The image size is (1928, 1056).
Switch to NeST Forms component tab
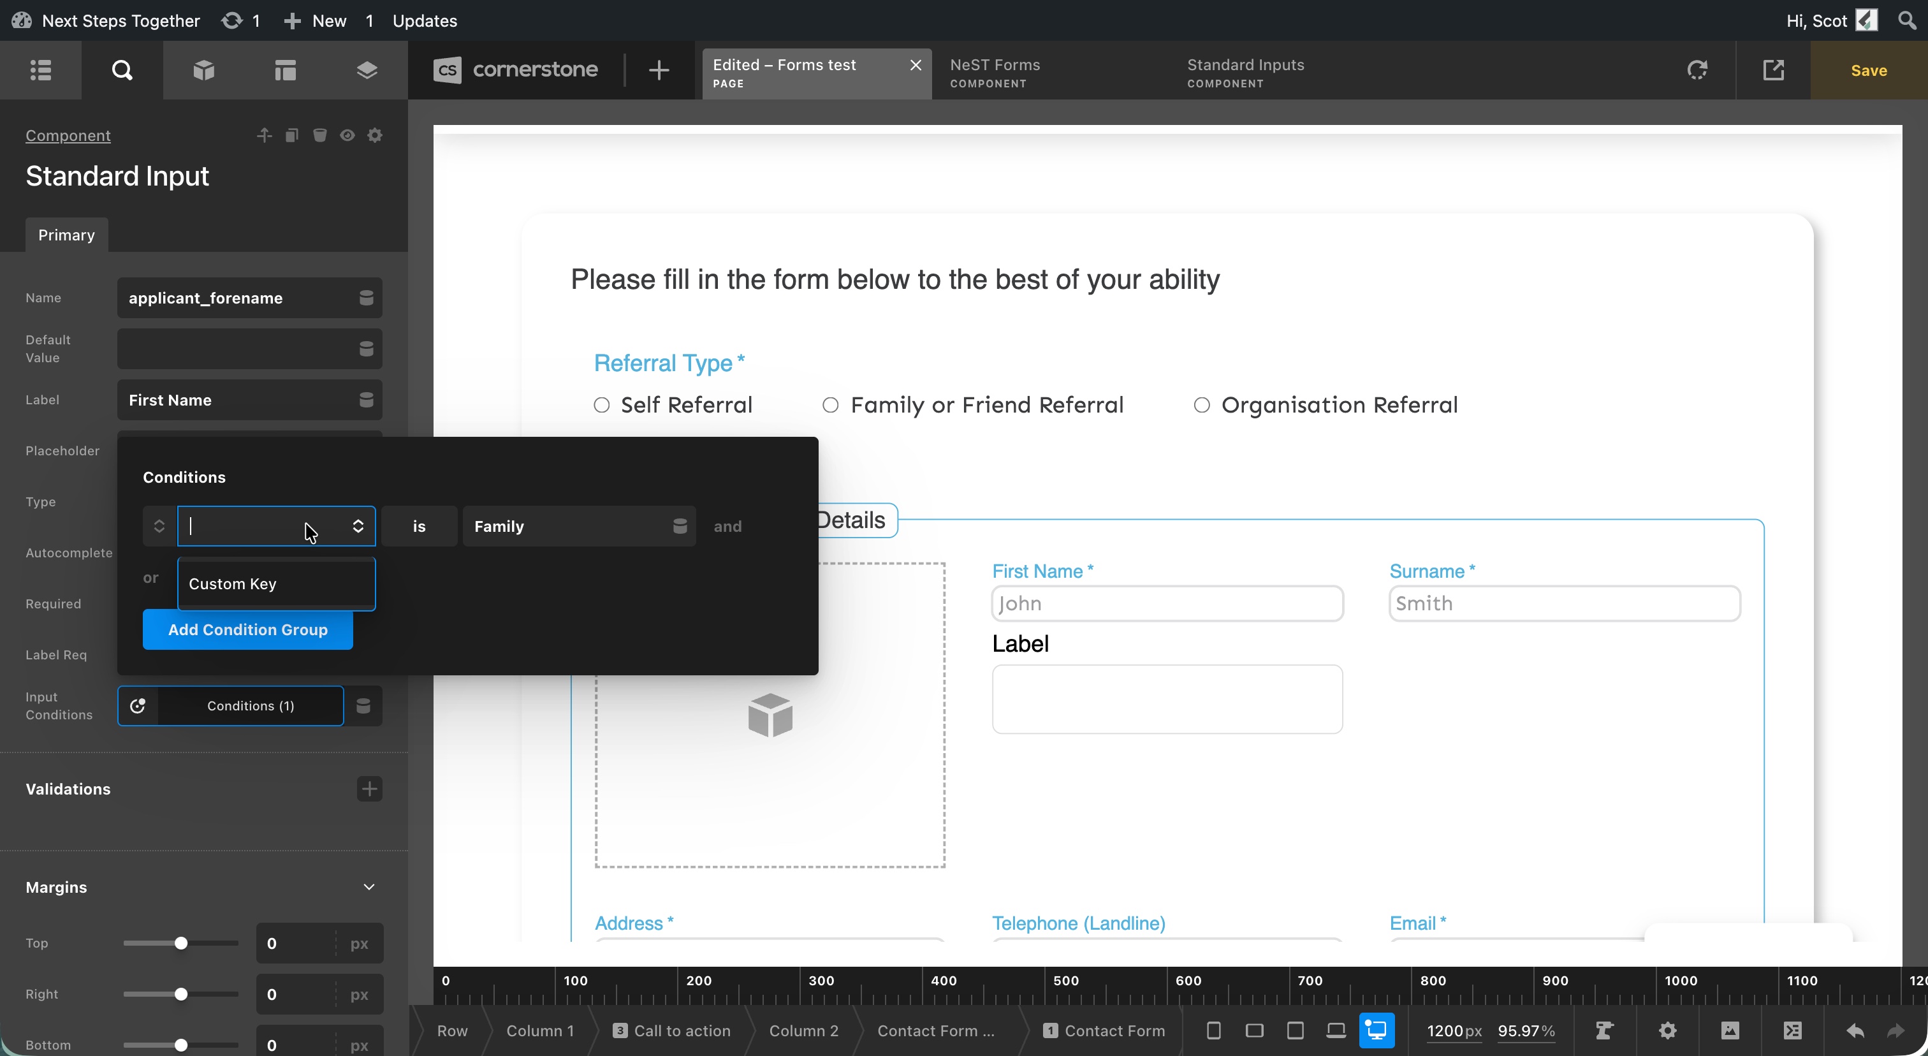click(x=995, y=73)
